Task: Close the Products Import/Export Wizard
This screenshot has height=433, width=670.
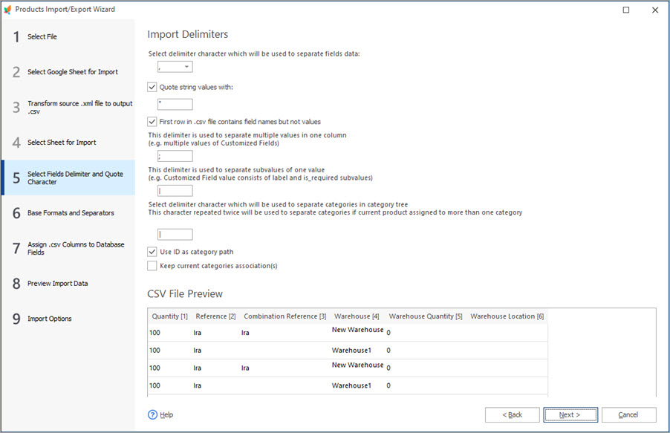Action: (x=655, y=10)
